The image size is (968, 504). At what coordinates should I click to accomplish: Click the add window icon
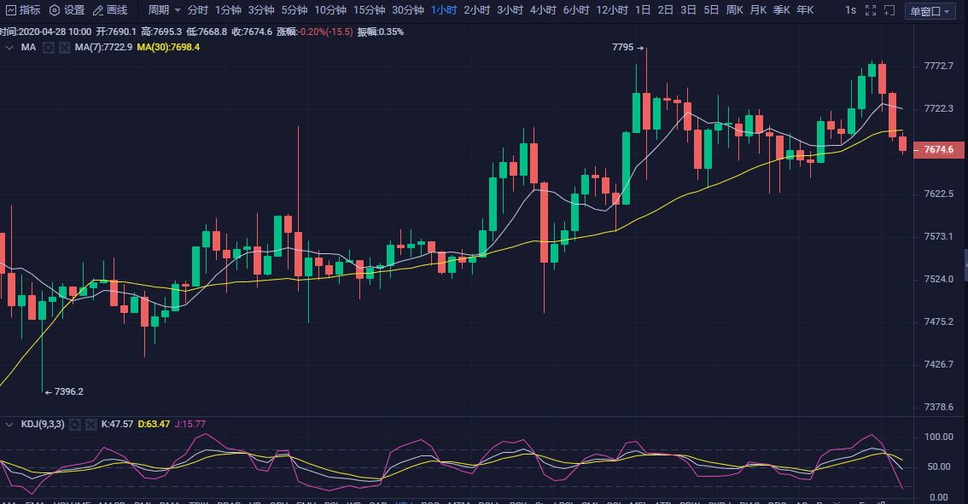(x=890, y=10)
